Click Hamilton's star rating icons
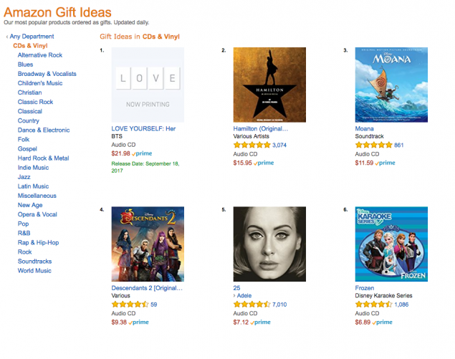 tap(252, 145)
